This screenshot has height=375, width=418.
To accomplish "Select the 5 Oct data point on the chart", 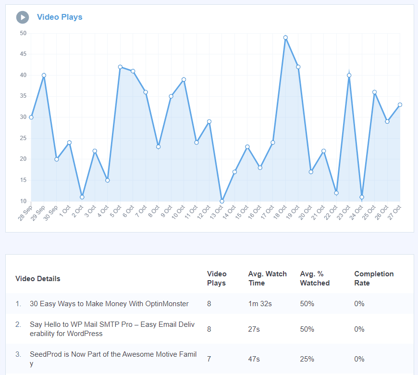I will coord(120,67).
